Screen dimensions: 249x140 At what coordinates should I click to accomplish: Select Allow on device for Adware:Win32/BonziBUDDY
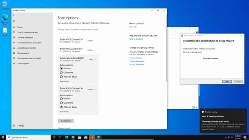(61, 77)
